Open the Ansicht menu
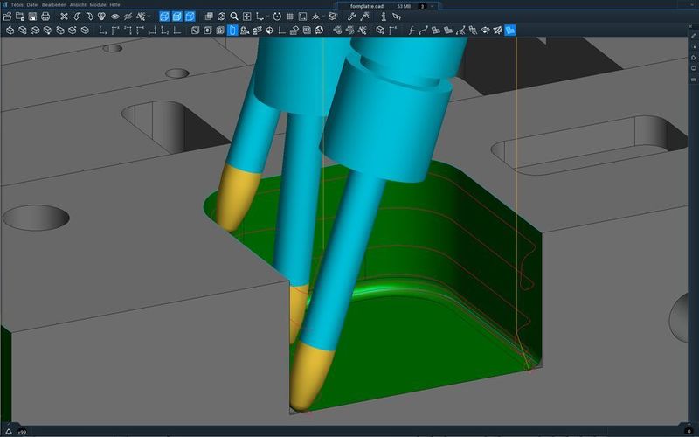This screenshot has height=437, width=699. [79, 5]
